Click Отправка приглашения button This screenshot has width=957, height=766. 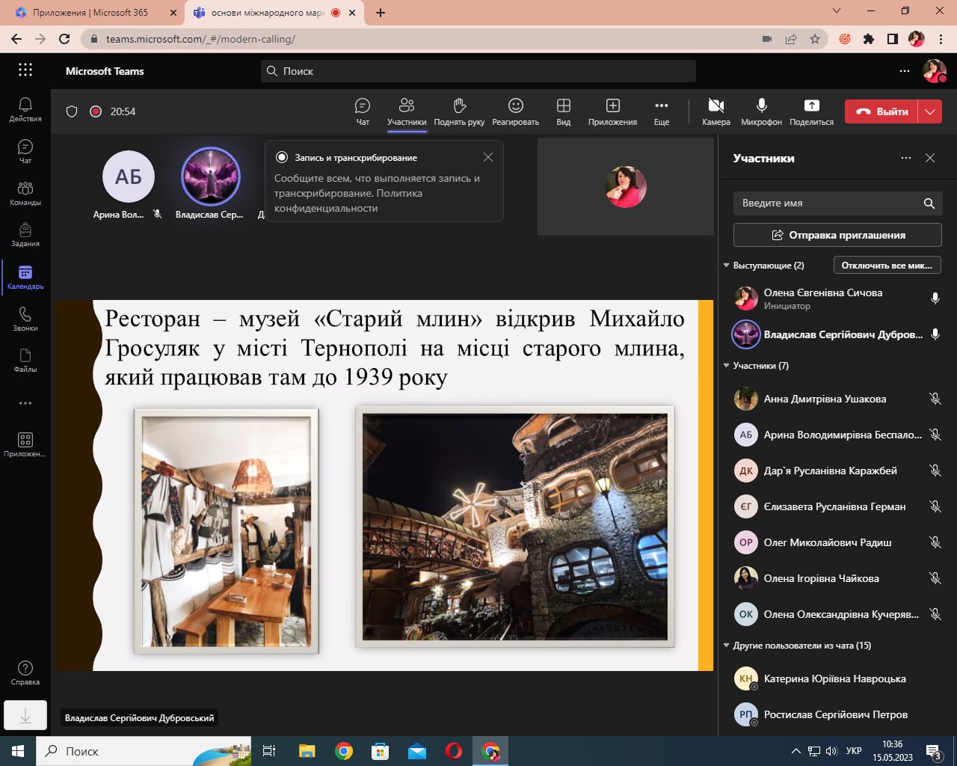[837, 235]
